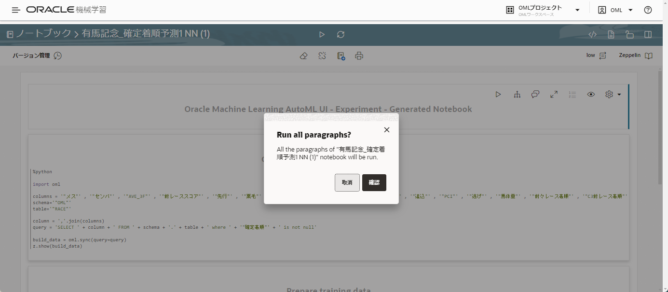Click 確認 to confirm run all

click(374, 182)
